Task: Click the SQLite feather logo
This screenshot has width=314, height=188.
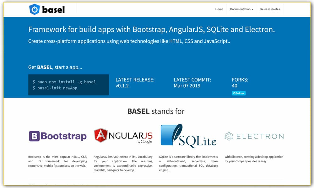Action: (x=188, y=136)
